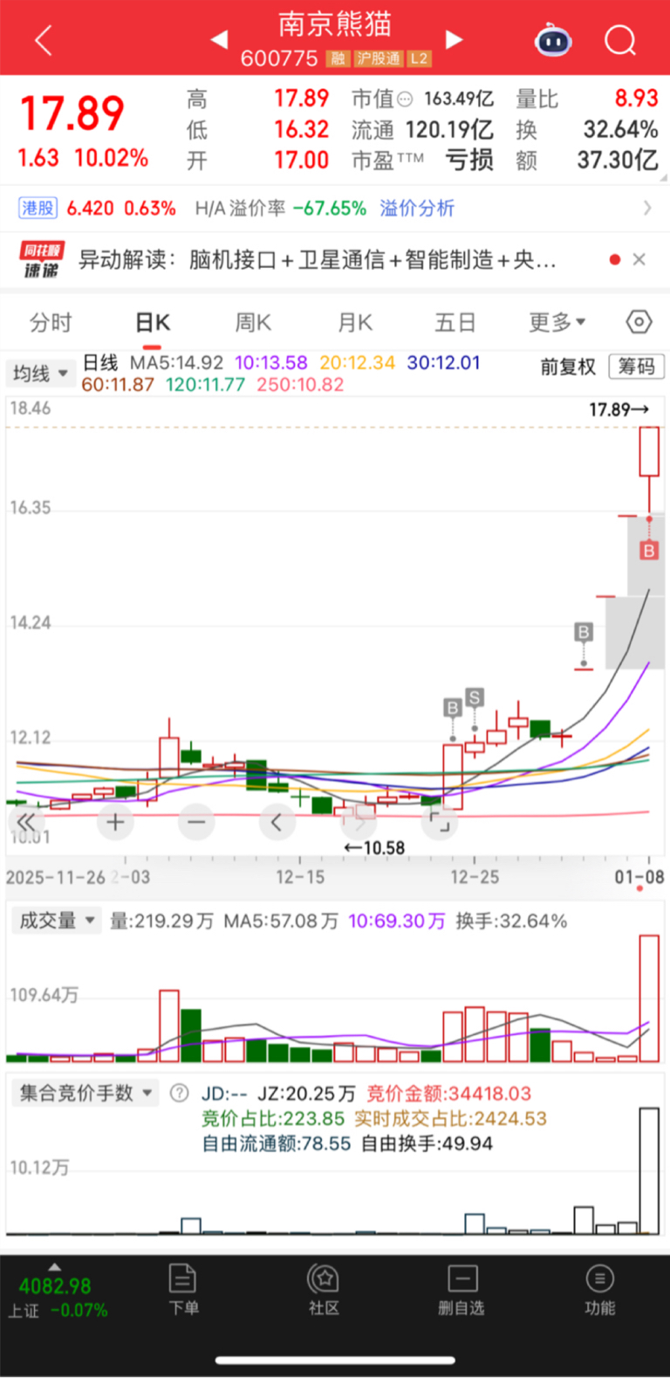Expand the 上证 index bar
Image resolution: width=670 pixels, height=1378 pixels.
(x=54, y=1267)
